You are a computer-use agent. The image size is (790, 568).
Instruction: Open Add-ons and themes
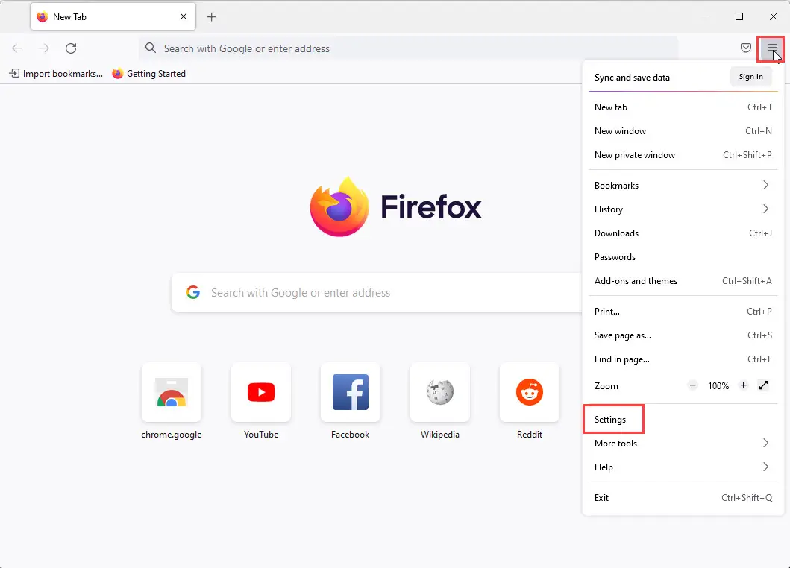click(683, 280)
